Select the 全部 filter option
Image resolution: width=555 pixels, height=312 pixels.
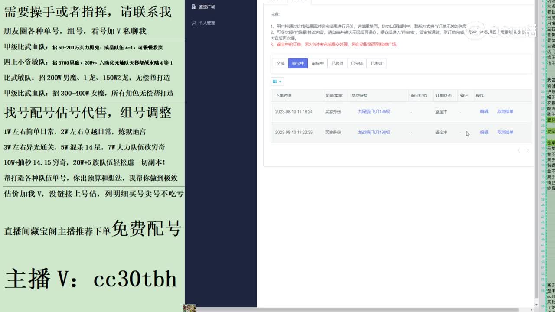coord(281,64)
